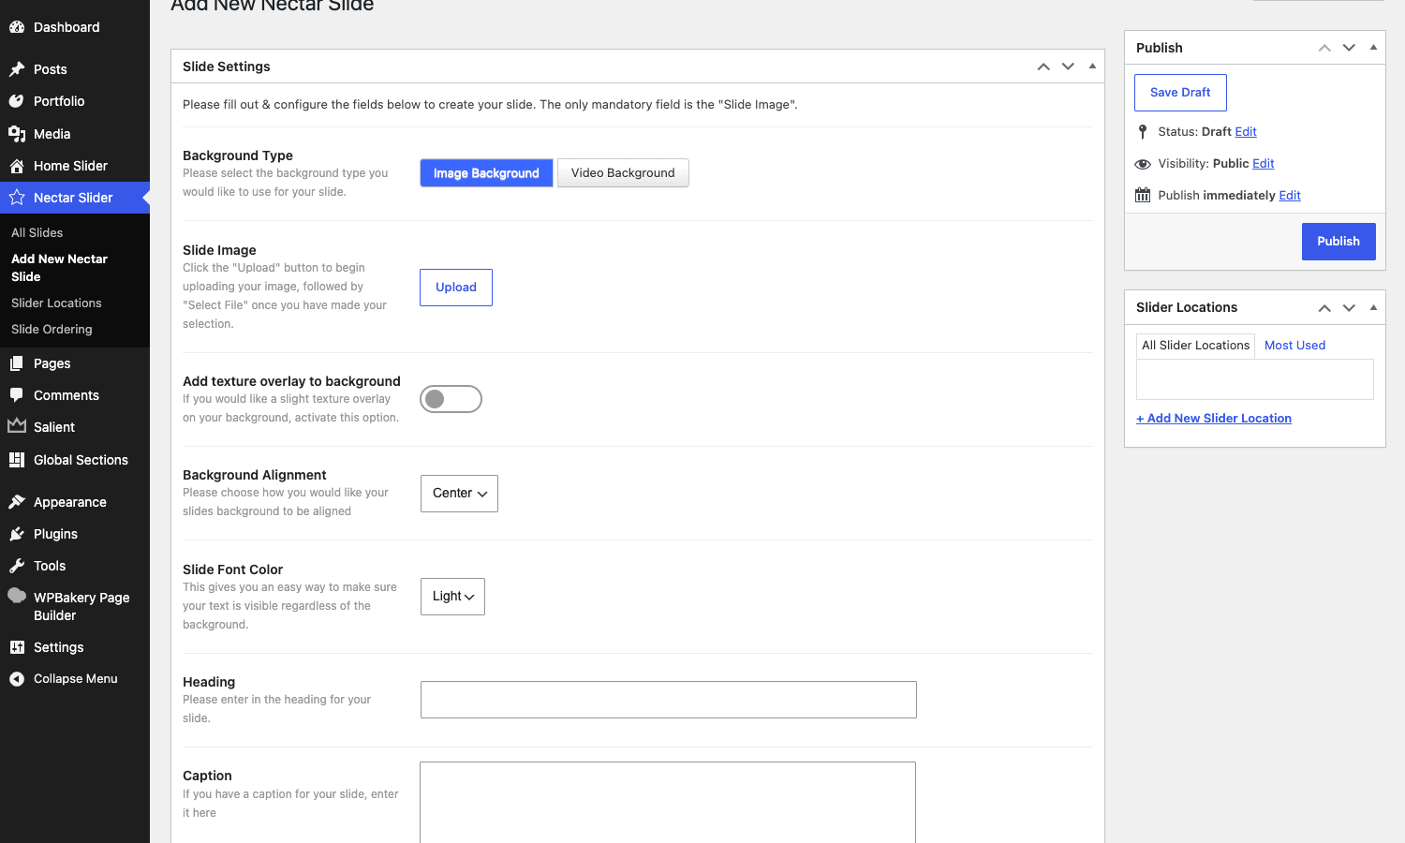Image resolution: width=1405 pixels, height=843 pixels.
Task: Open the Slide Font Color Light dropdown
Action: pyautogui.click(x=452, y=597)
